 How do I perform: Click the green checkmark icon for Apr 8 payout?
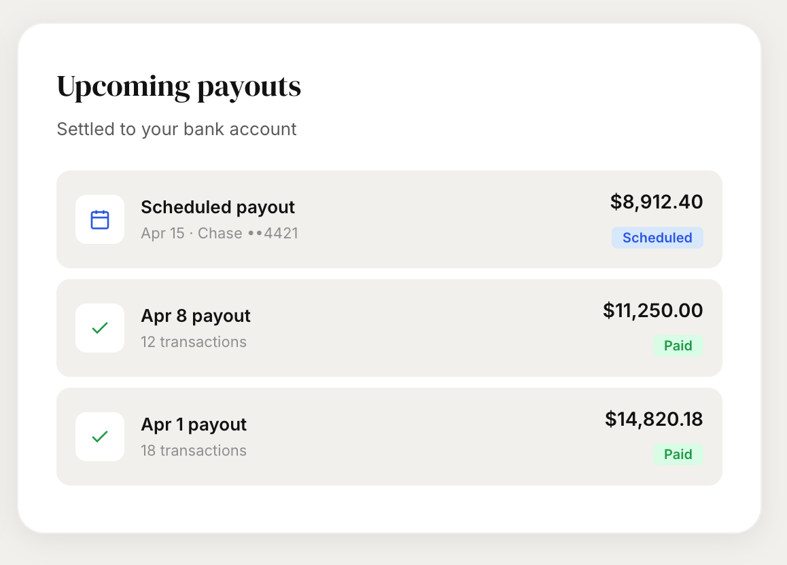pos(100,328)
